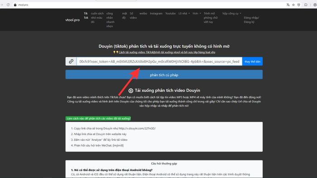Open the shield extension icon in the toolbar
This screenshot has width=317, height=178.
[x=299, y=5]
